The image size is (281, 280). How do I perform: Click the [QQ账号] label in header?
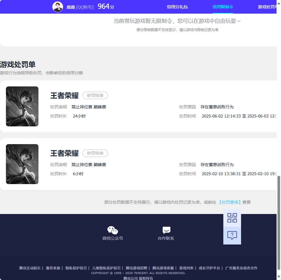(x=85, y=7)
